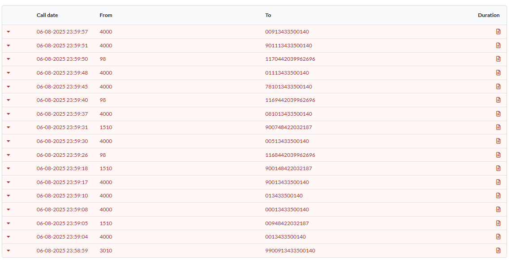Select destination number 1169442039962696
This screenshot has height=260, width=511.
(x=290, y=100)
